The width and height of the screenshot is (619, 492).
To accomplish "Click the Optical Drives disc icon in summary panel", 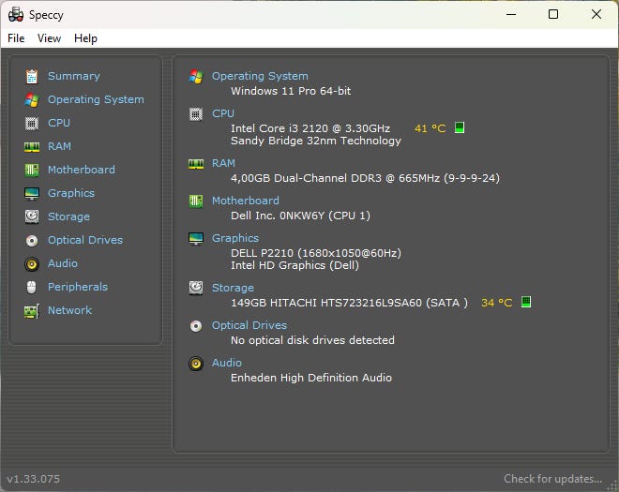I will (x=196, y=326).
